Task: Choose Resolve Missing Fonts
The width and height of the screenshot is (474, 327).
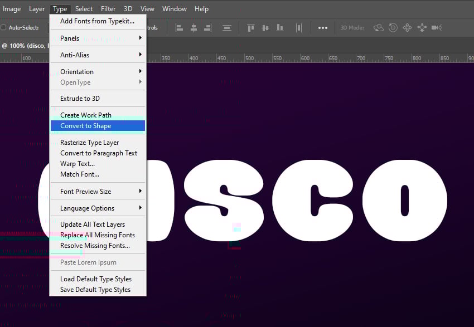Action: [98, 246]
